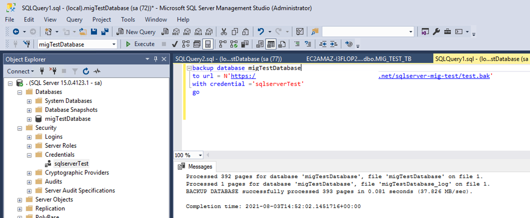Open a new XMLA query
530x218 pixels.
[x=198, y=32]
